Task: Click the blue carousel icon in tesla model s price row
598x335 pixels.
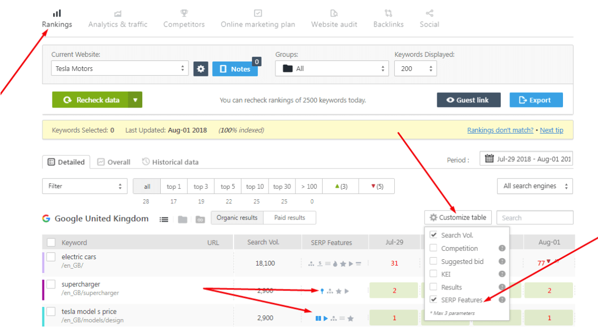Action: [x=318, y=318]
